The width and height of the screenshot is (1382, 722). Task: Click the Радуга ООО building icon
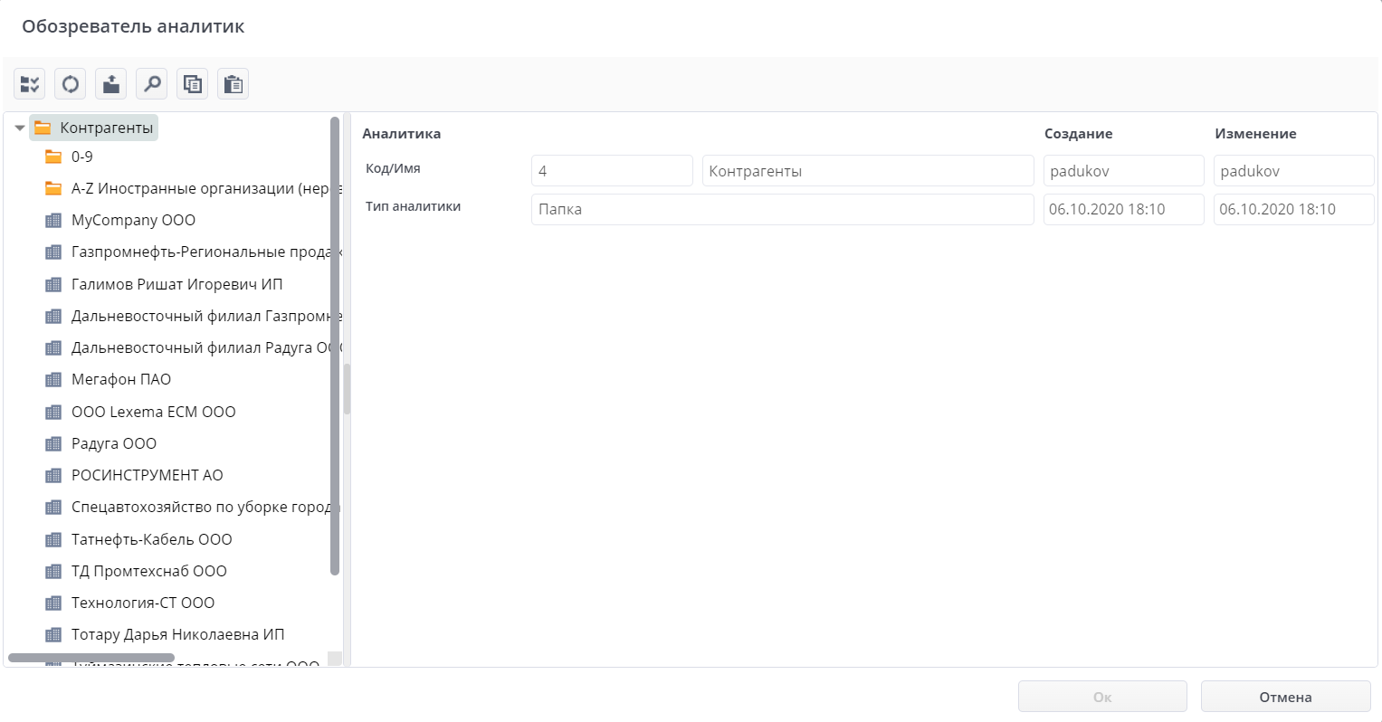click(53, 443)
